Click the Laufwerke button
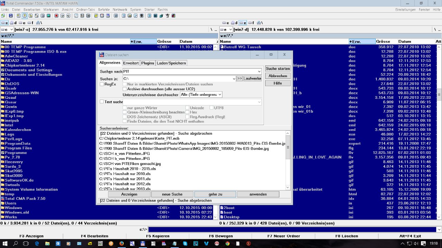This screenshot has width=442, height=248. coord(252,79)
